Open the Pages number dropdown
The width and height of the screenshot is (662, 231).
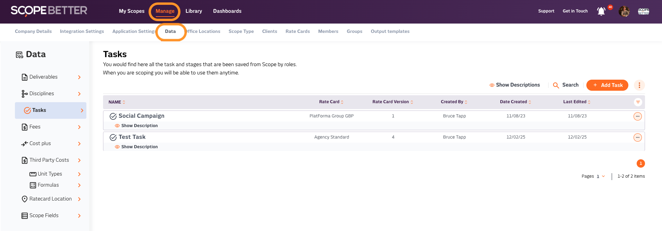point(601,176)
